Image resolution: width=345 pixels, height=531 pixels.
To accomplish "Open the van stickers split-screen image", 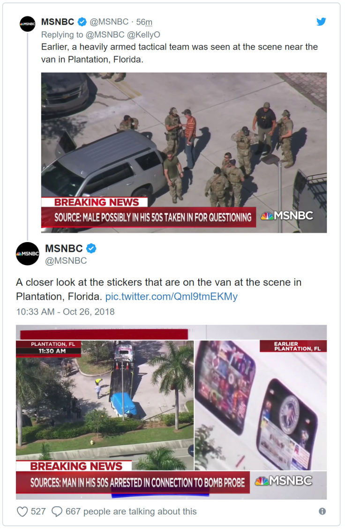I will pyautogui.click(x=171, y=412).
